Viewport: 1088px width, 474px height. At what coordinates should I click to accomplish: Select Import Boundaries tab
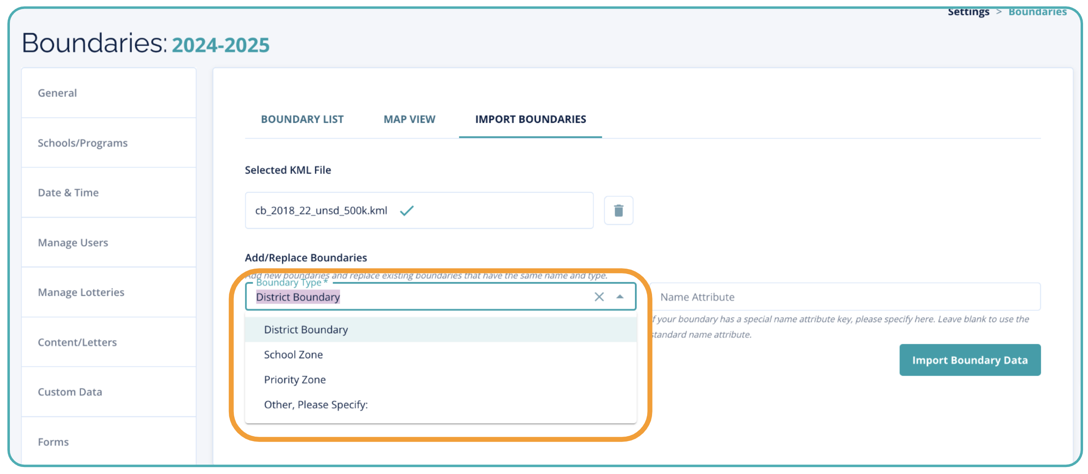530,119
